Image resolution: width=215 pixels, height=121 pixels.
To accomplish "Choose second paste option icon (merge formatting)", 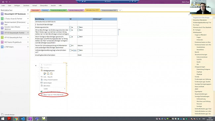I will 48,74.
